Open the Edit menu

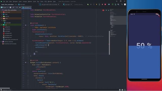coord(7,2)
